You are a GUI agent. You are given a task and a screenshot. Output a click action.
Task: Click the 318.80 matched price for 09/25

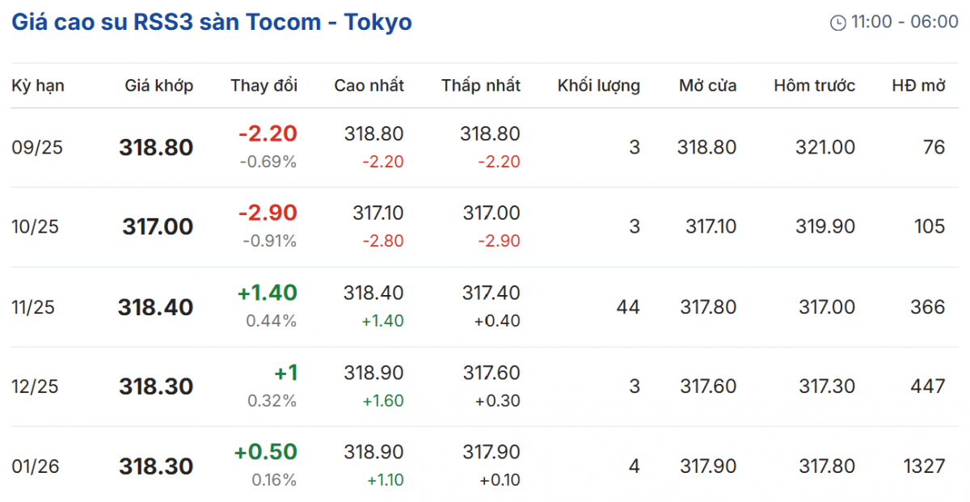[156, 147]
